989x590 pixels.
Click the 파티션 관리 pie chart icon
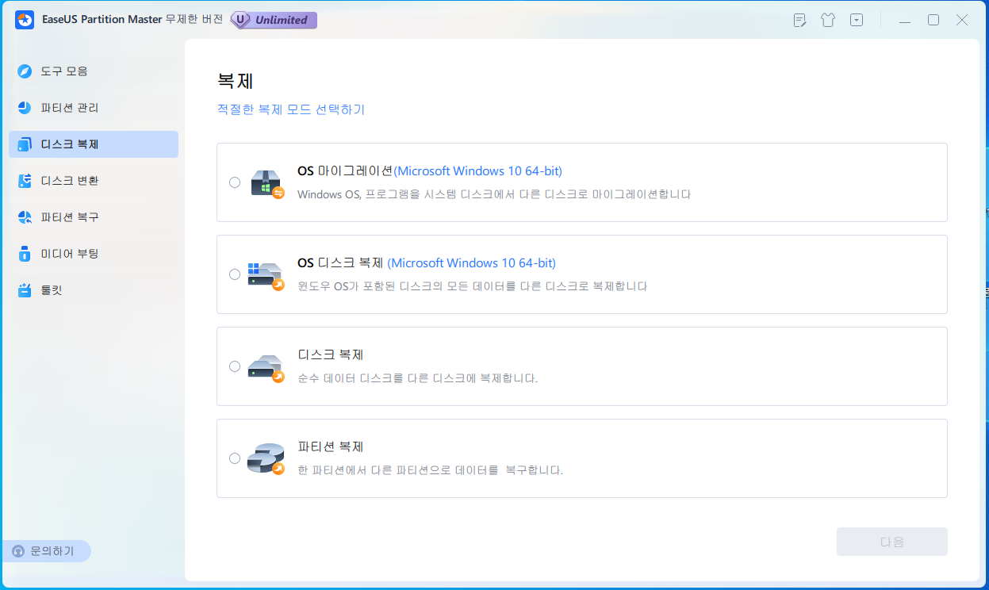[25, 108]
